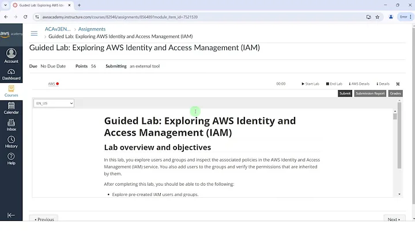Open the Inbox
This screenshot has height=233, width=415.
11,125
